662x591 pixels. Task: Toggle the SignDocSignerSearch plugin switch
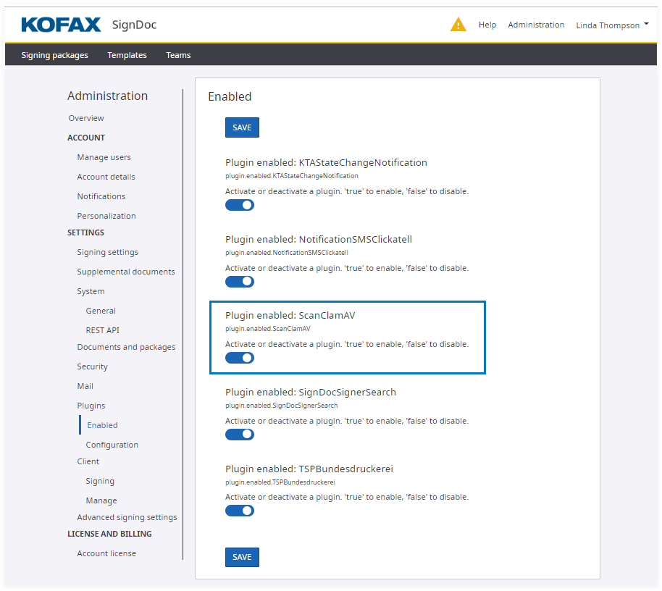coord(240,435)
